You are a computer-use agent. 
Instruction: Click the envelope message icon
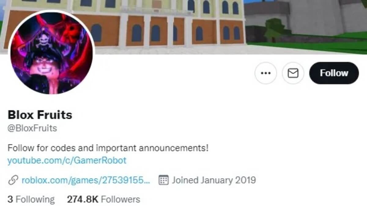pos(293,73)
